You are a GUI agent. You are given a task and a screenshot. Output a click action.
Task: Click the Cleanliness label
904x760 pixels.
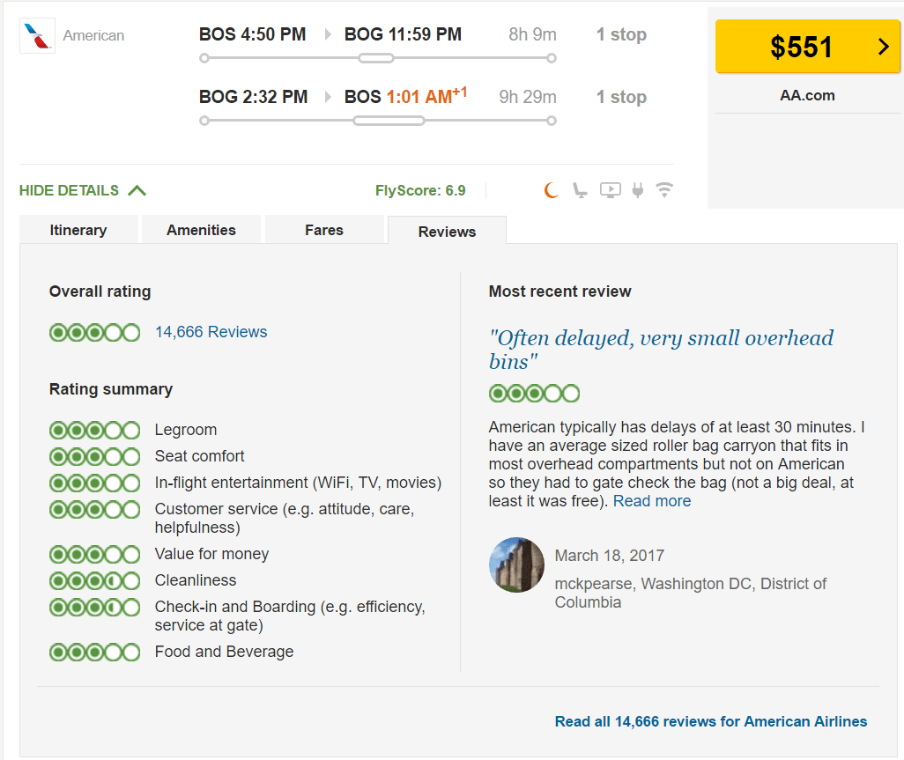click(196, 580)
